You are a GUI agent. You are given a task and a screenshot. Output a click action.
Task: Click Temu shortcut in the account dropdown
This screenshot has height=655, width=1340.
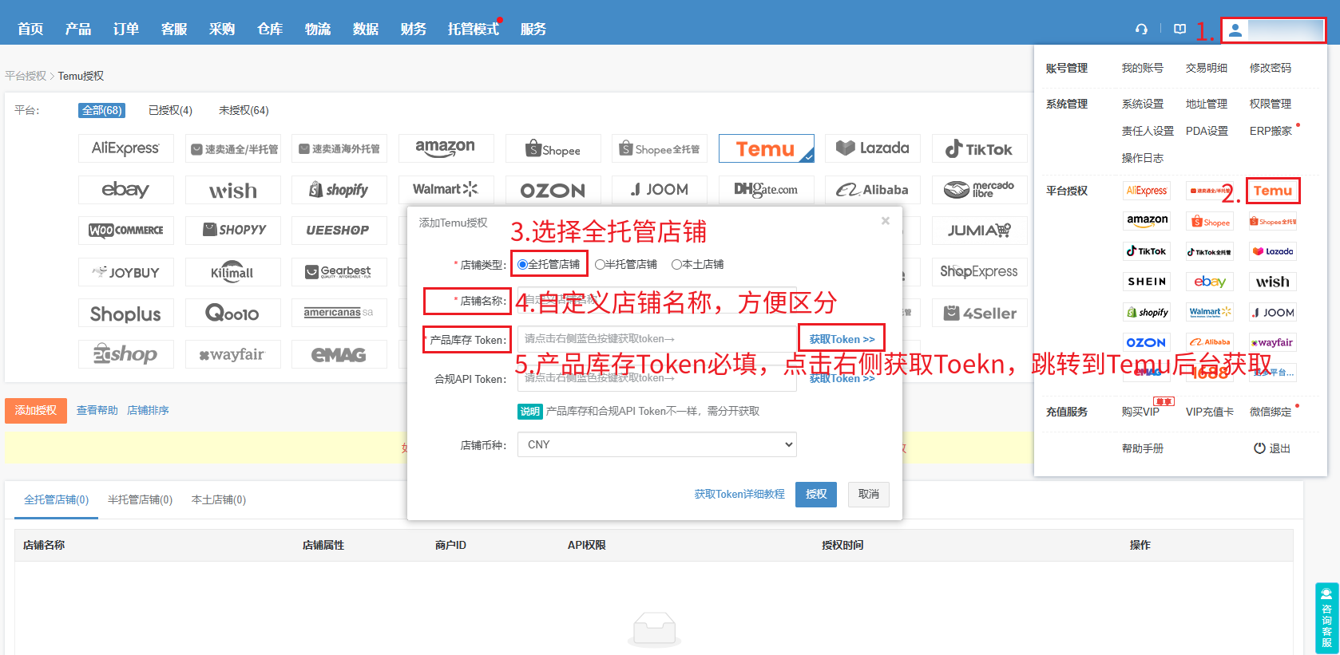click(1272, 191)
